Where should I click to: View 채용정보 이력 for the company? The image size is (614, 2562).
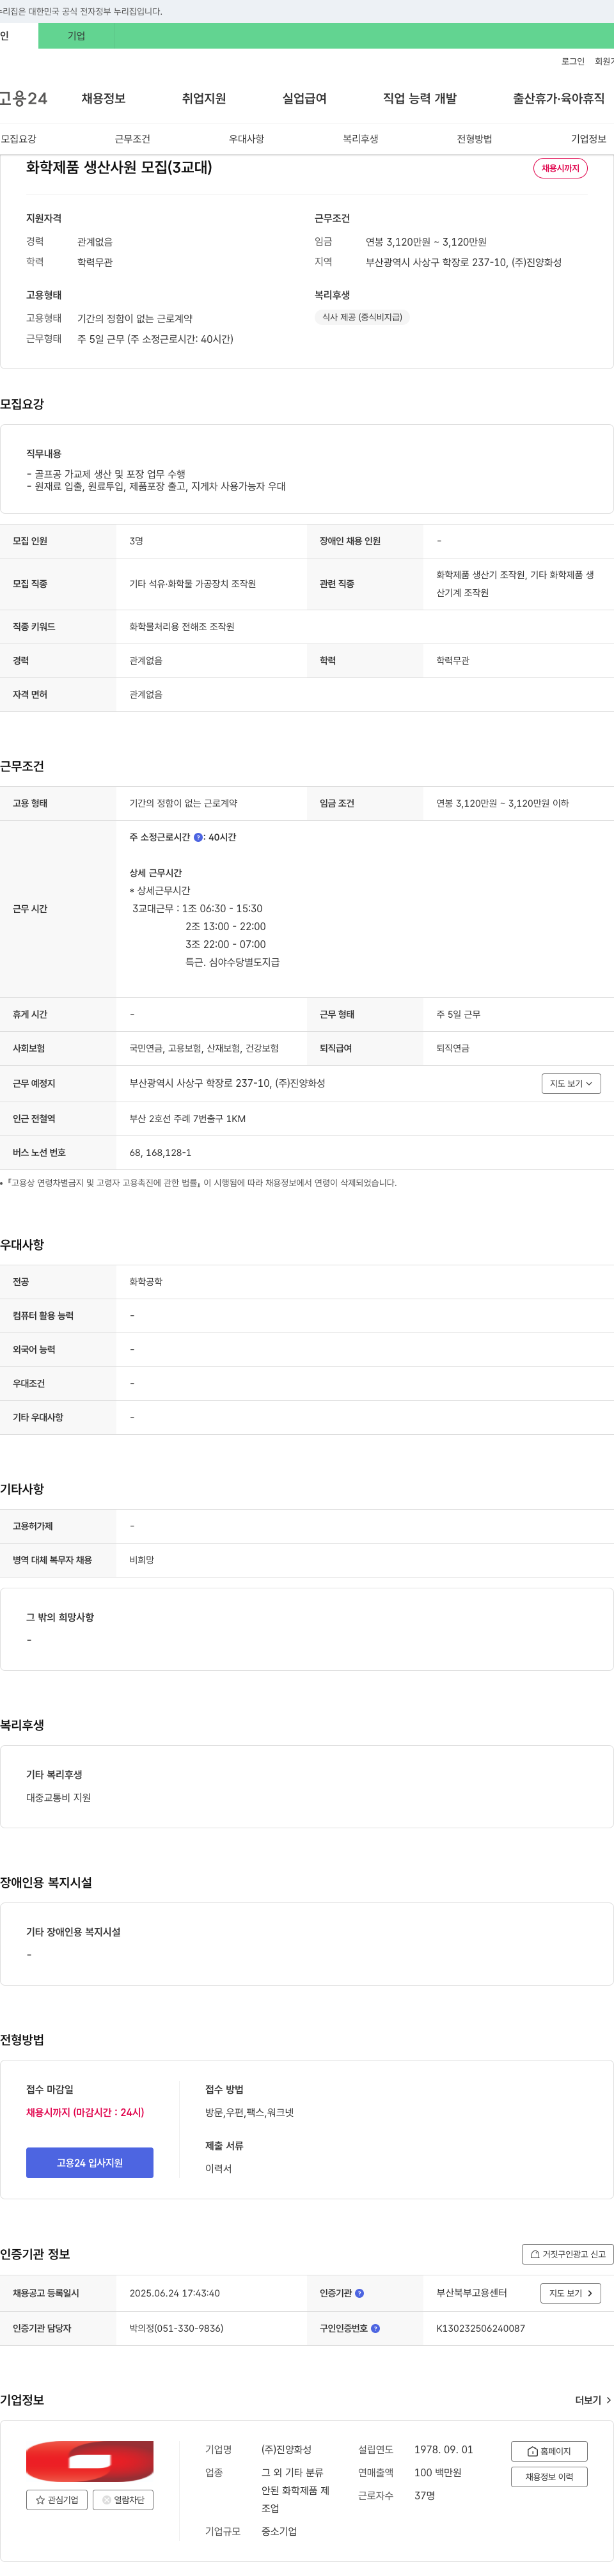[x=549, y=2476]
